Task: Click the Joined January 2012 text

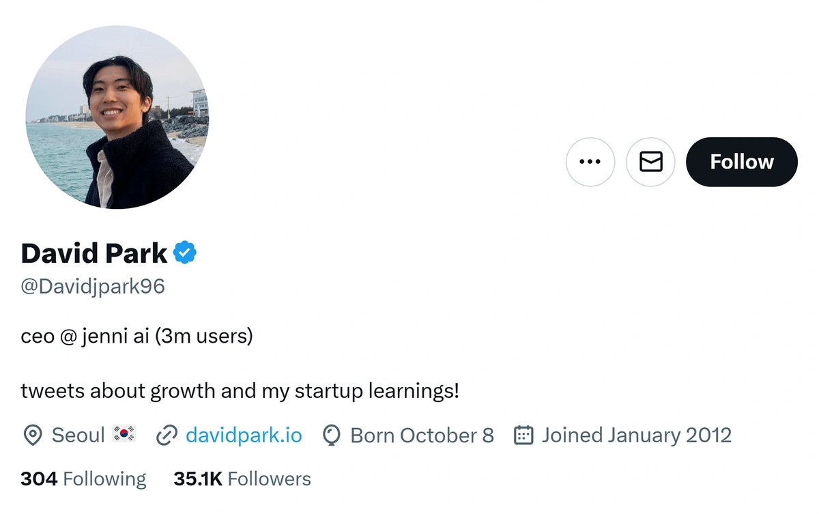Action: coord(636,435)
